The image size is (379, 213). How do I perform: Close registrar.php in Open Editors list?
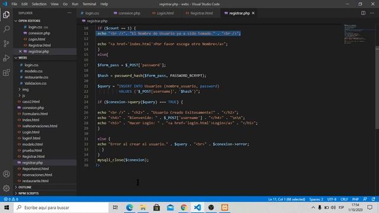[20, 51]
